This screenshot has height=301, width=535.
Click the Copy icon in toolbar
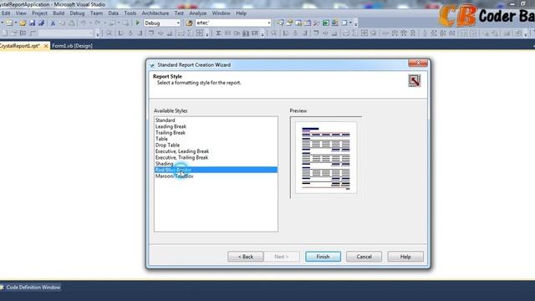(x=62, y=23)
